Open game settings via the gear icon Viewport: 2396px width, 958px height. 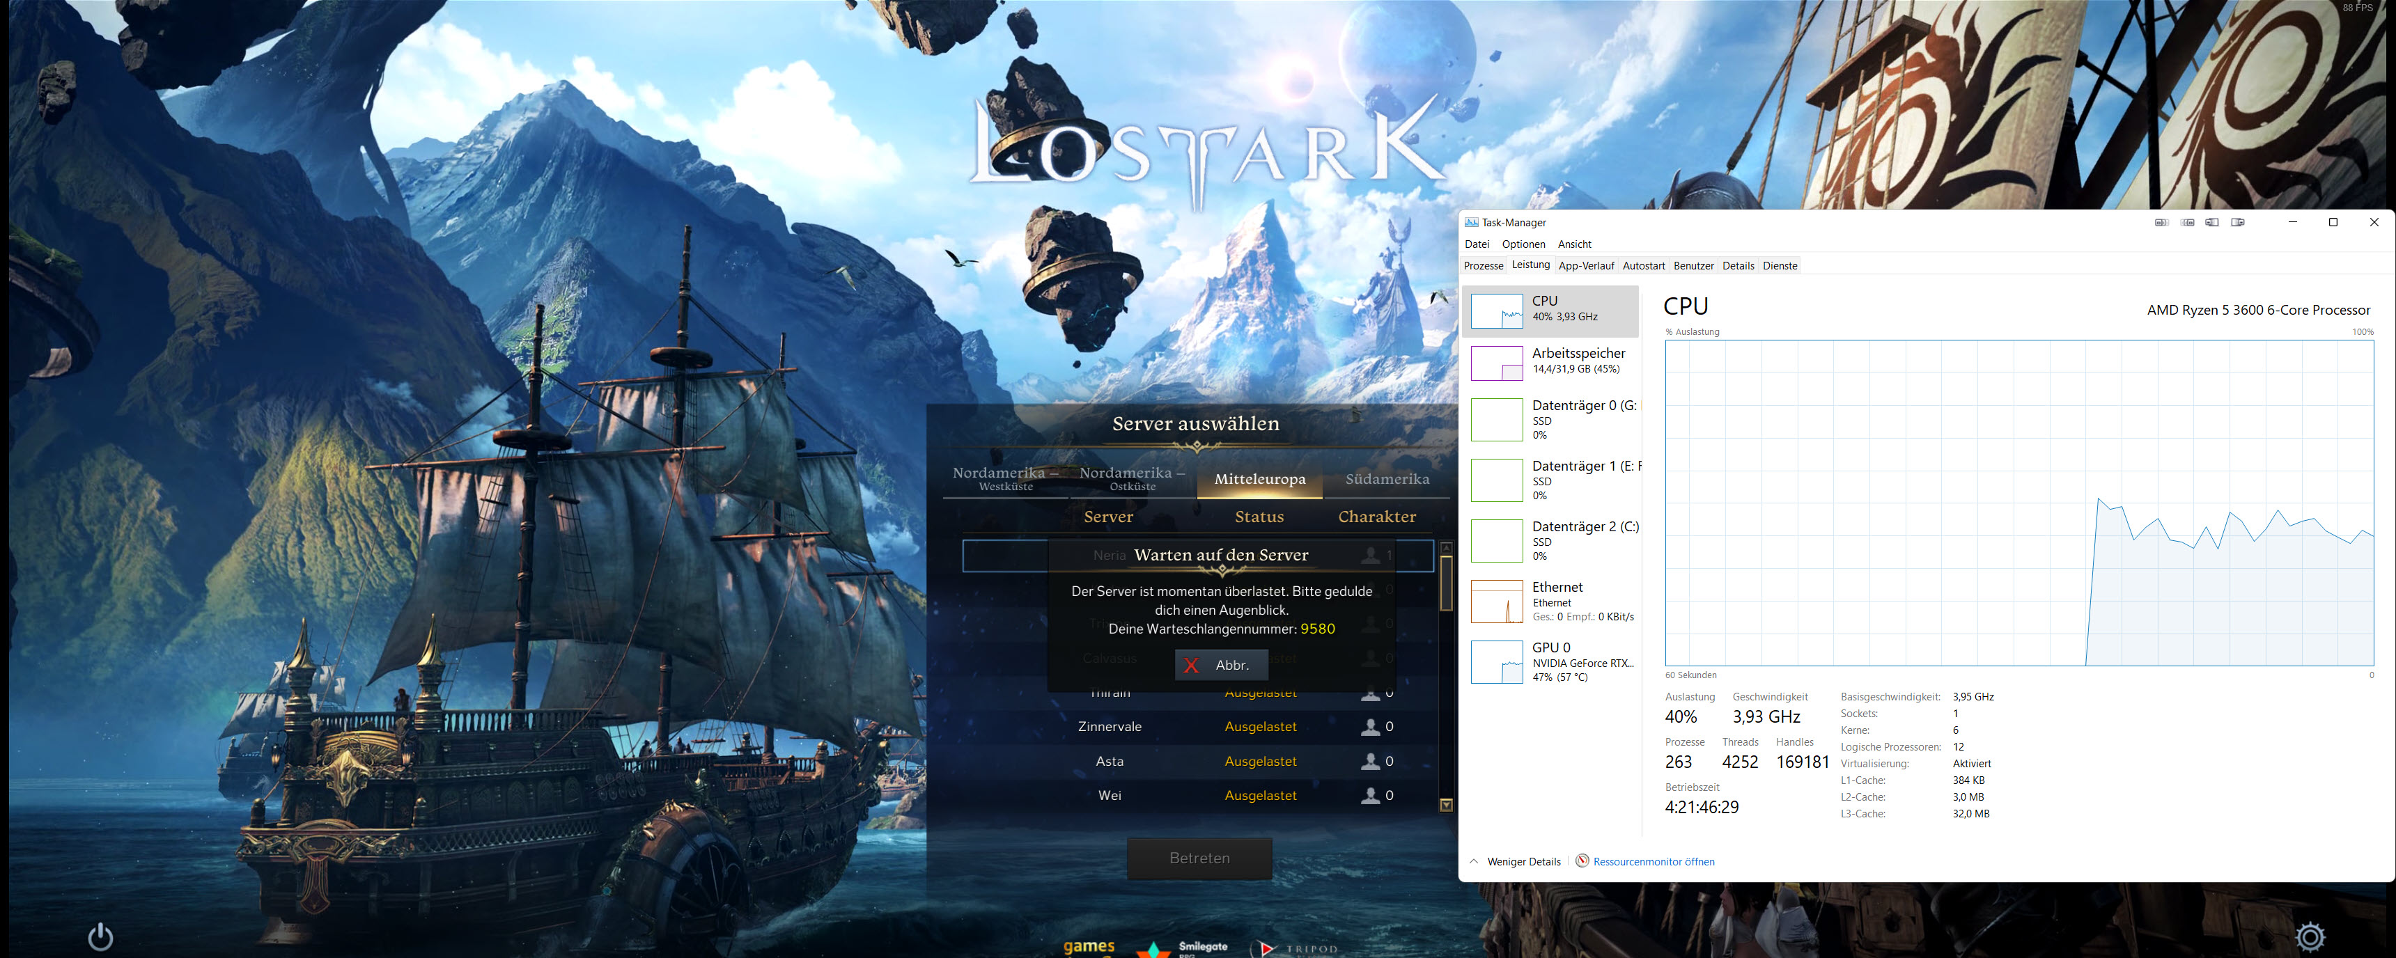[x=2310, y=936]
